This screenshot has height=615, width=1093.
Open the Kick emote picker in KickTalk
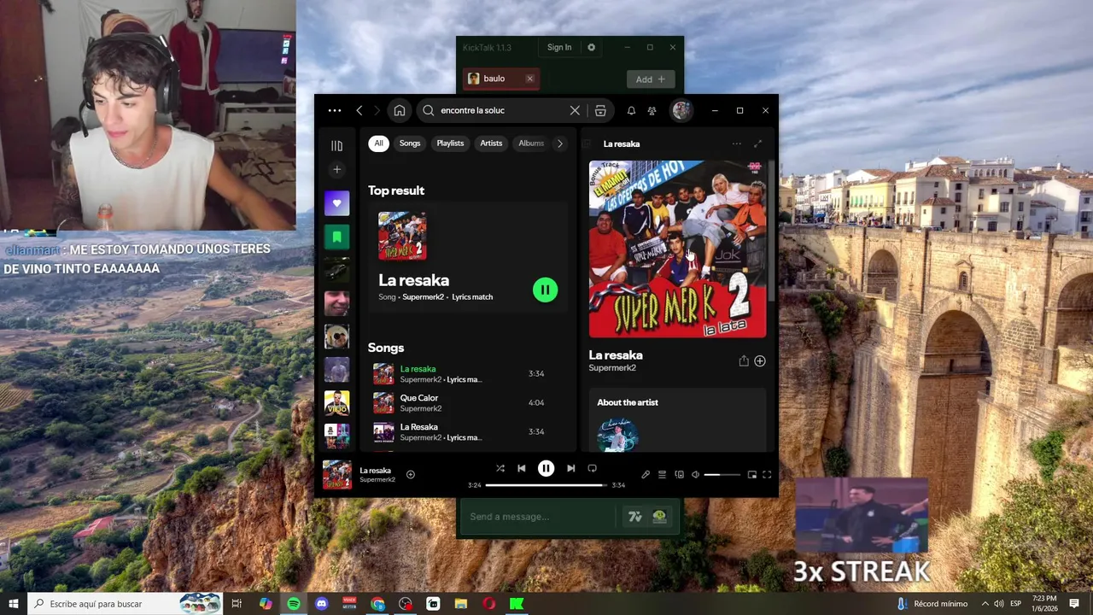659,517
